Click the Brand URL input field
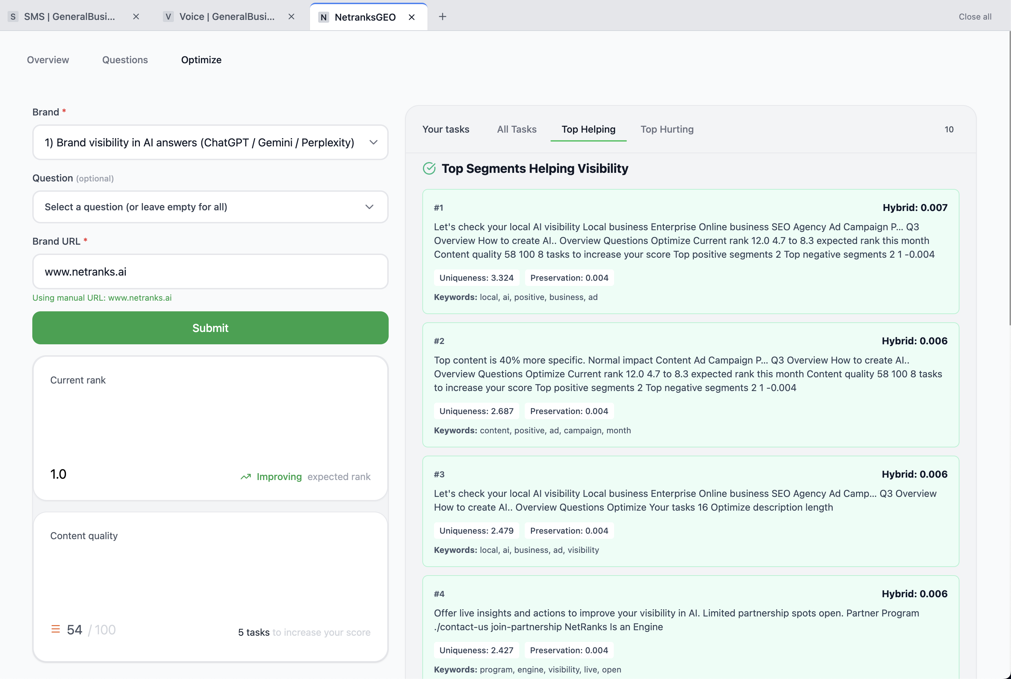Viewport: 1011px width, 679px height. 210,271
